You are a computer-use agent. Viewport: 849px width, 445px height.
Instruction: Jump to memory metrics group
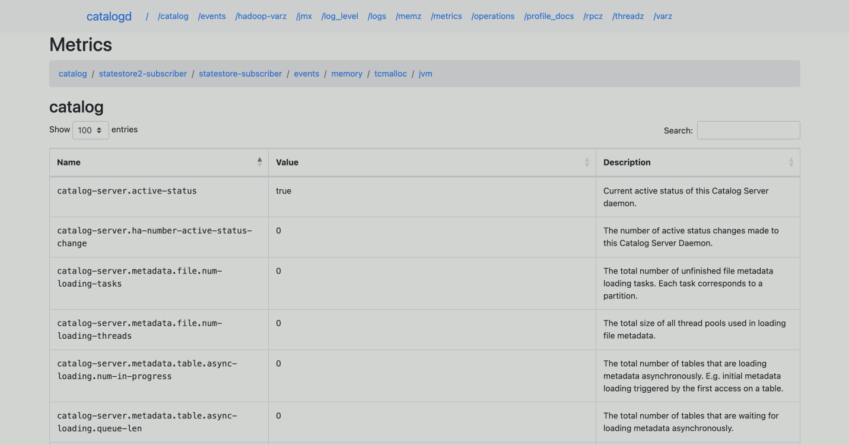(347, 74)
